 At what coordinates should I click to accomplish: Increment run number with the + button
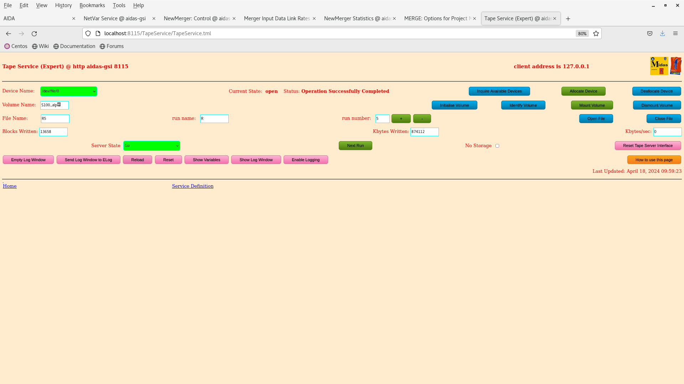pos(401,118)
